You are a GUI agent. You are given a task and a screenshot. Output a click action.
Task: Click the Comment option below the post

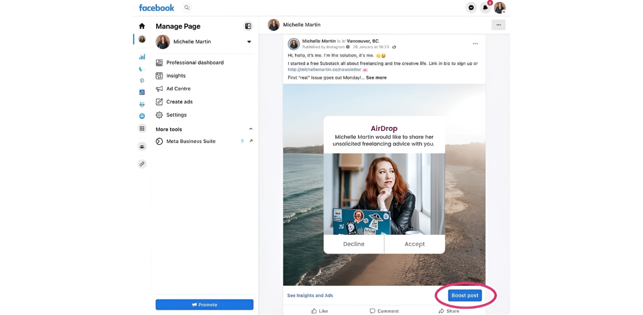pos(385,310)
